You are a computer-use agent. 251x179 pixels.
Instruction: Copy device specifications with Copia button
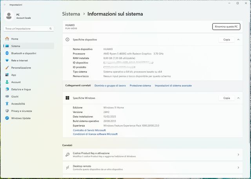[x=226, y=40]
